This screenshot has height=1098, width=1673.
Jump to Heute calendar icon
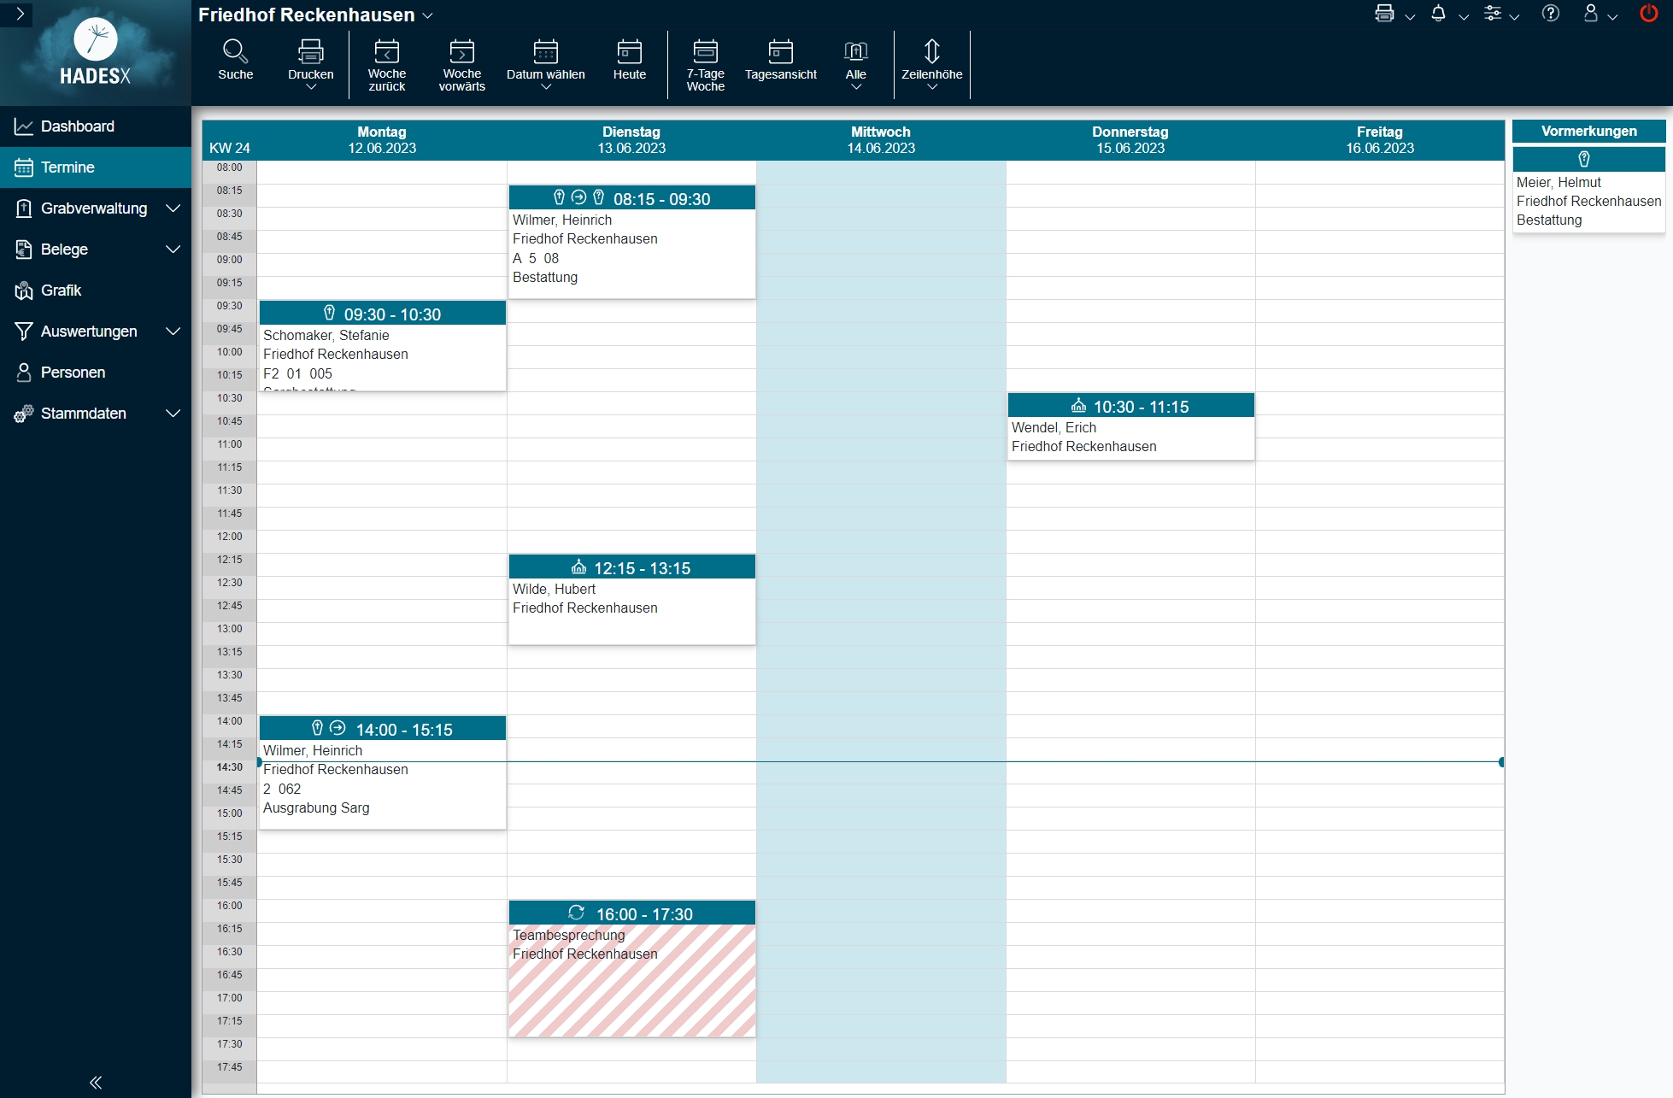[629, 53]
